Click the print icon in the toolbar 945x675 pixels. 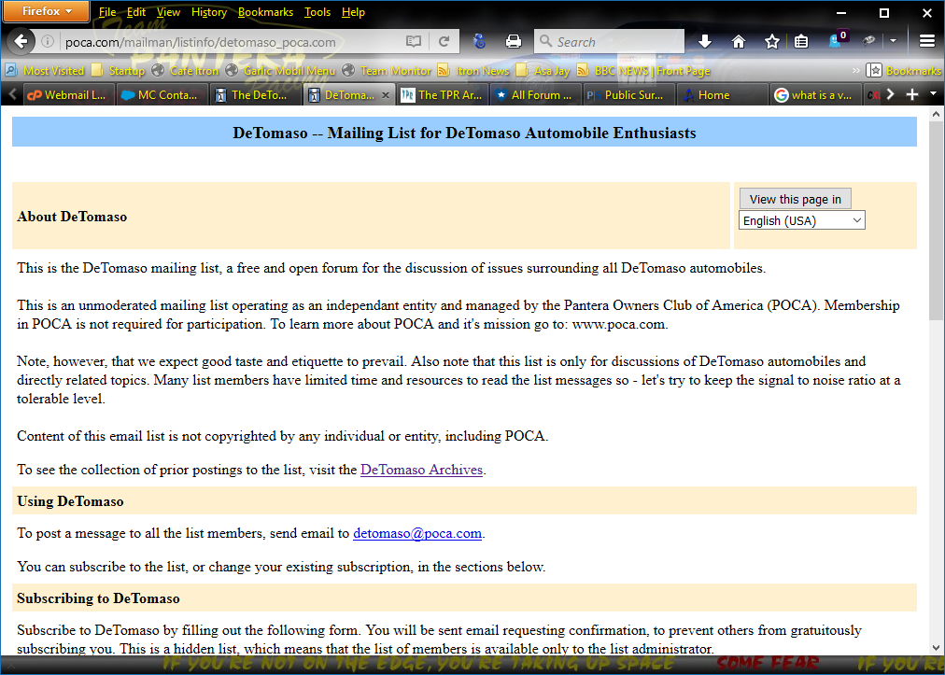514,42
